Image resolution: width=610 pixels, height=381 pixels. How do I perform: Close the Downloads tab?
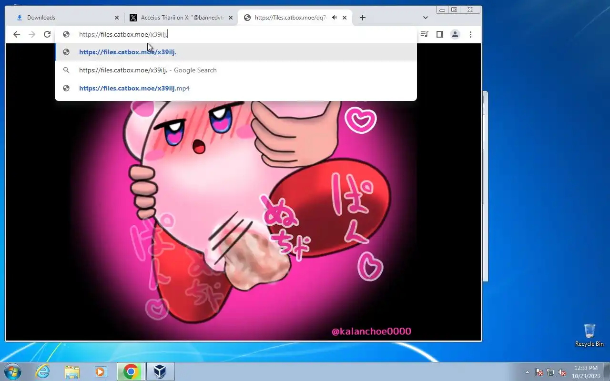117,18
